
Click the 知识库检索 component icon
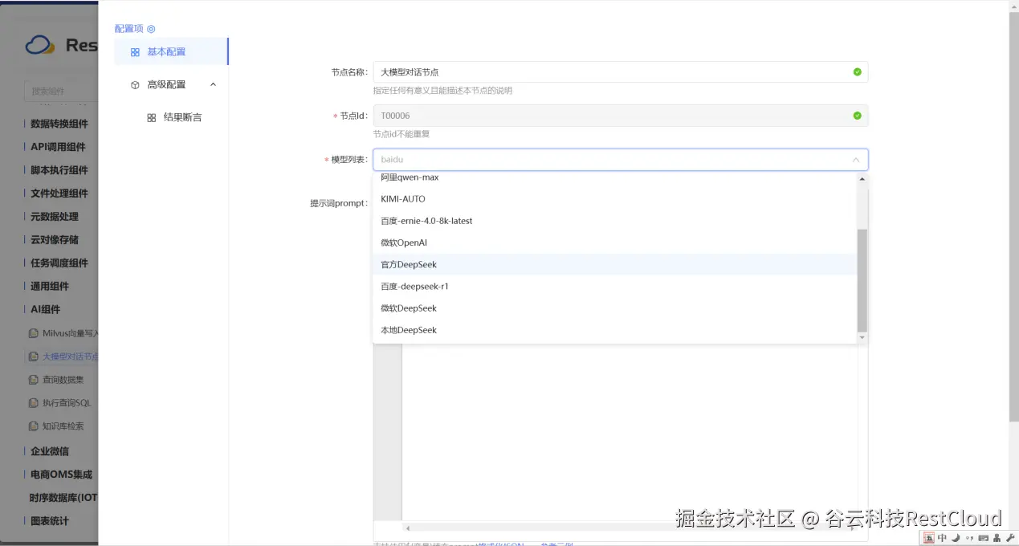[x=33, y=426]
